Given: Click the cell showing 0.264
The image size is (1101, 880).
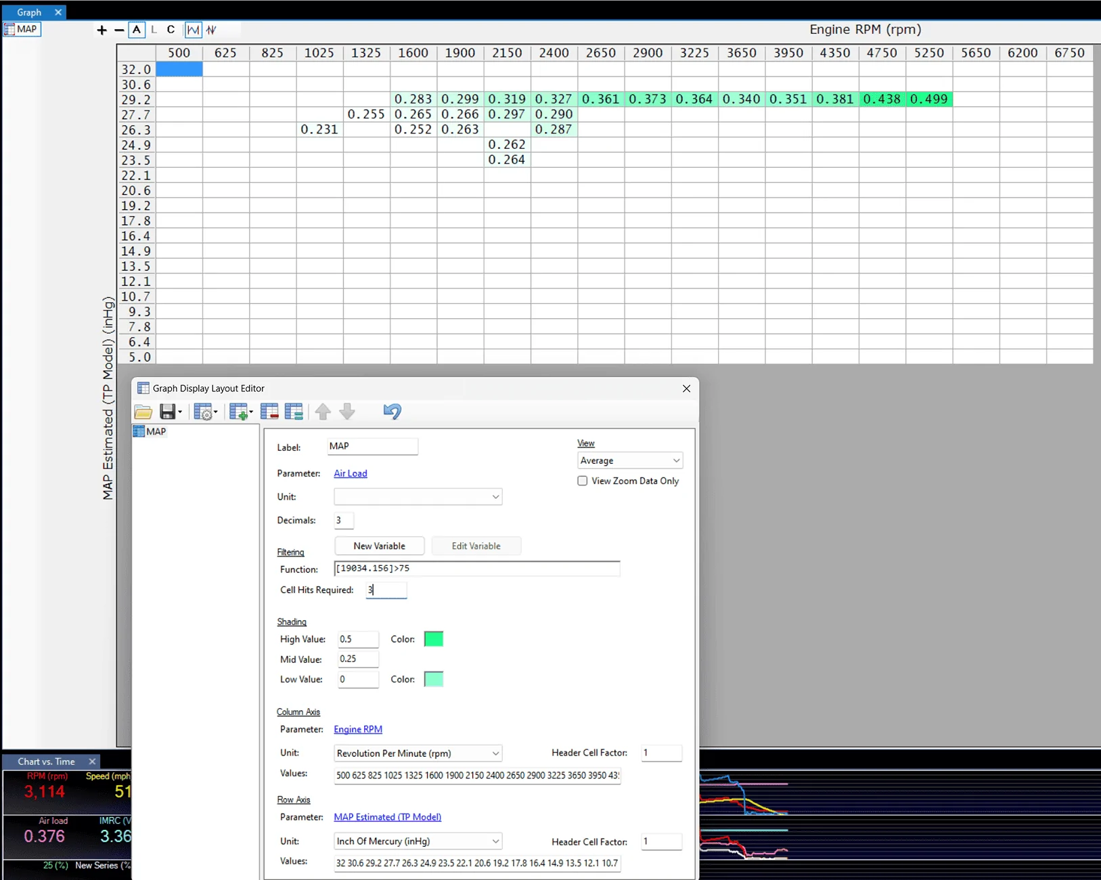Looking at the screenshot, I should click(507, 160).
